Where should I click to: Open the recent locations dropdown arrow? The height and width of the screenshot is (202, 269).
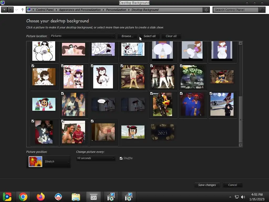point(16,10)
